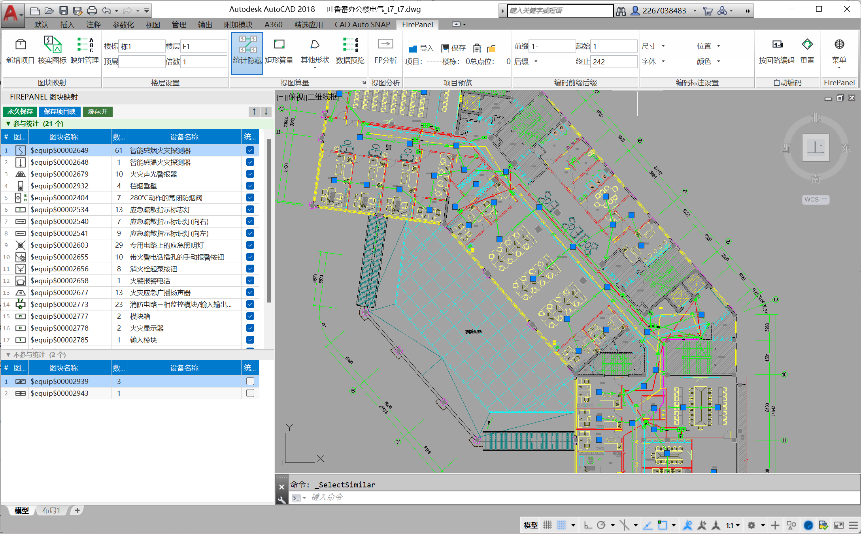This screenshot has height=534, width=861.
Task: Uncheck the 消火栓起泵按钮 row checkbox
Action: [x=250, y=269]
